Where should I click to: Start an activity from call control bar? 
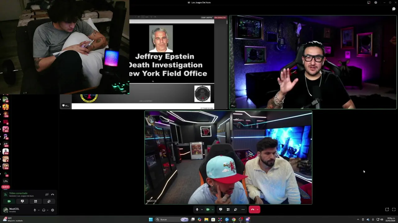pos(228,209)
